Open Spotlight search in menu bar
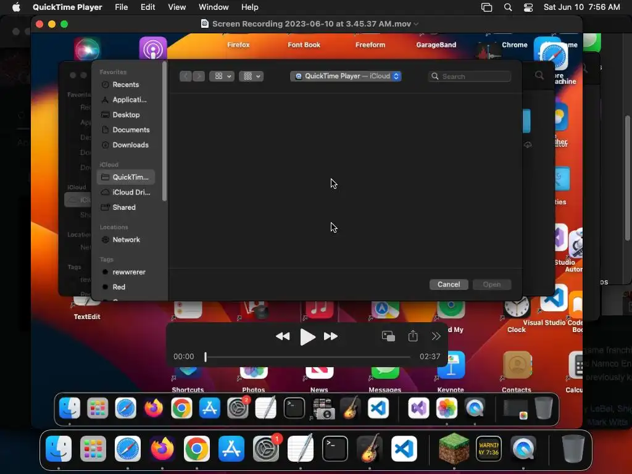The width and height of the screenshot is (632, 474). (508, 7)
